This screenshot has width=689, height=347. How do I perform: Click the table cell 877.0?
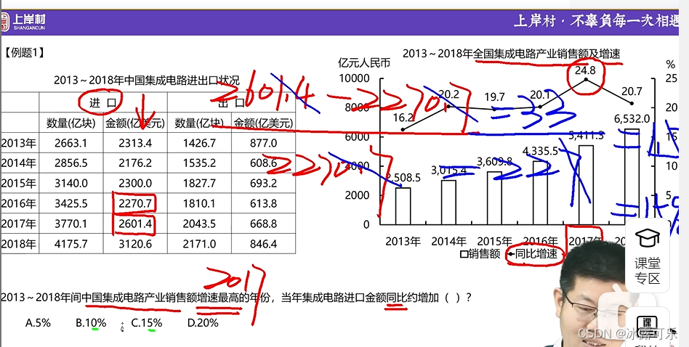click(x=263, y=143)
